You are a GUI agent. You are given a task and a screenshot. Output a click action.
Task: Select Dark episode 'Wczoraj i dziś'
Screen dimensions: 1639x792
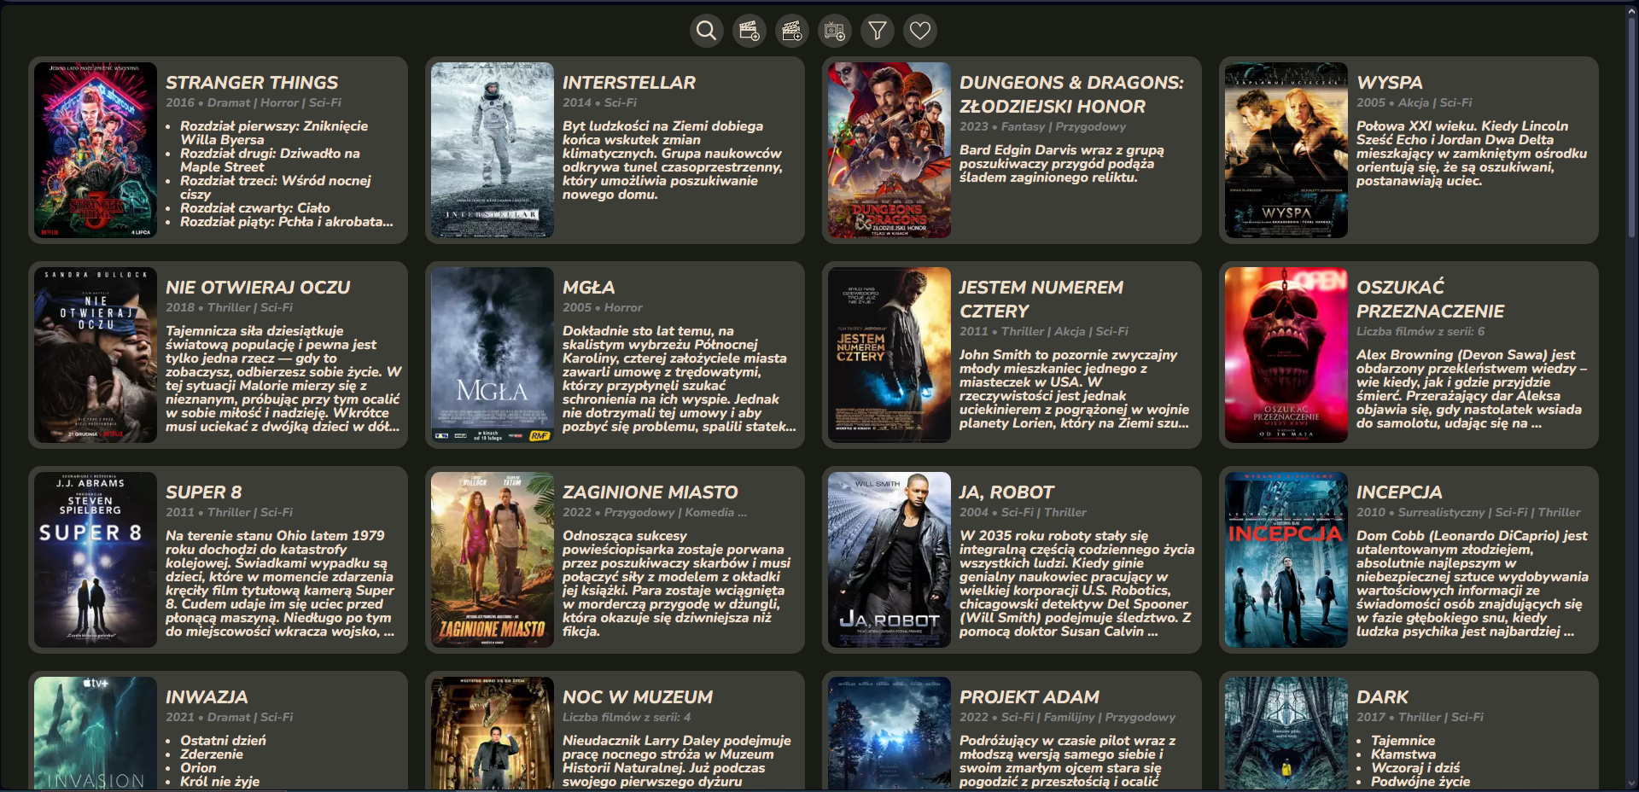(1415, 768)
